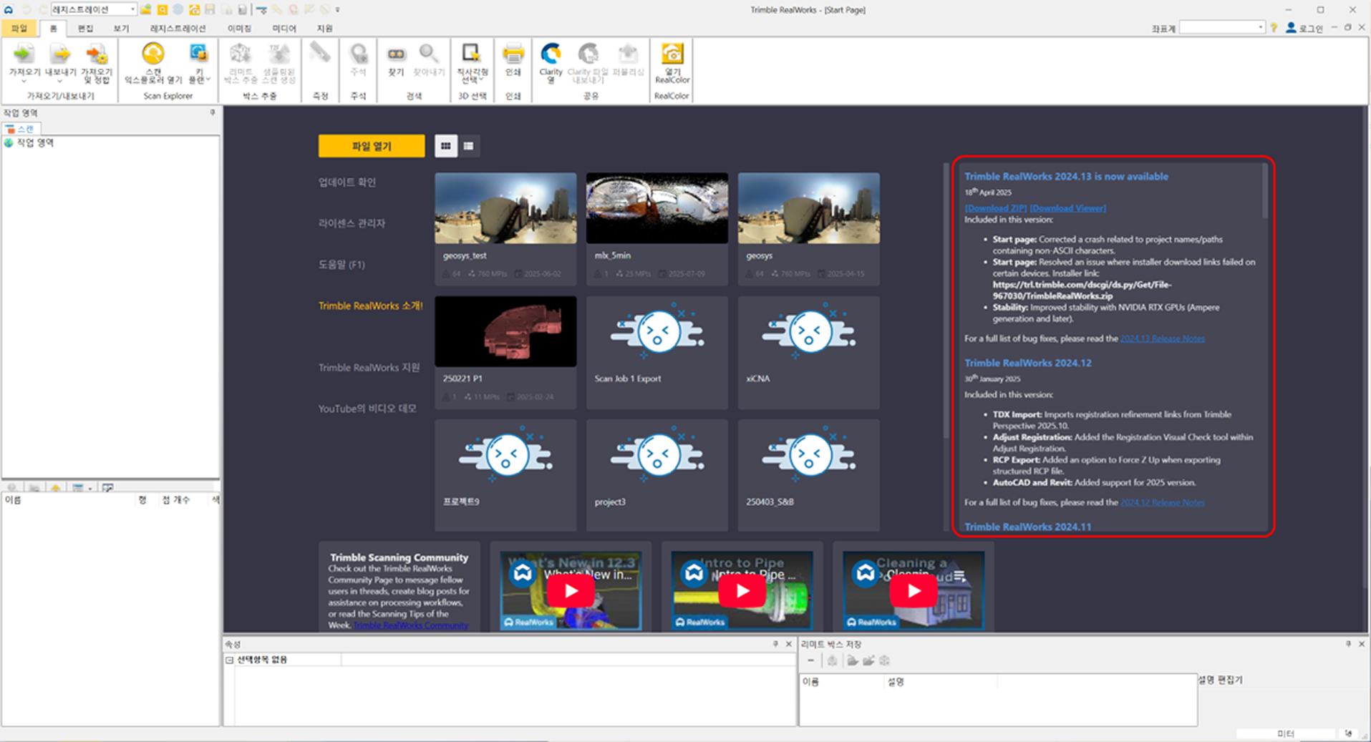
Task: Switch to the 보기 ribbon tab
Action: (x=121, y=29)
